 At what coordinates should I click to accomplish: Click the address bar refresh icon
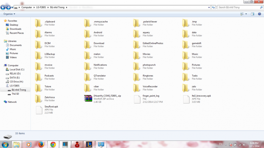pos(213,7)
